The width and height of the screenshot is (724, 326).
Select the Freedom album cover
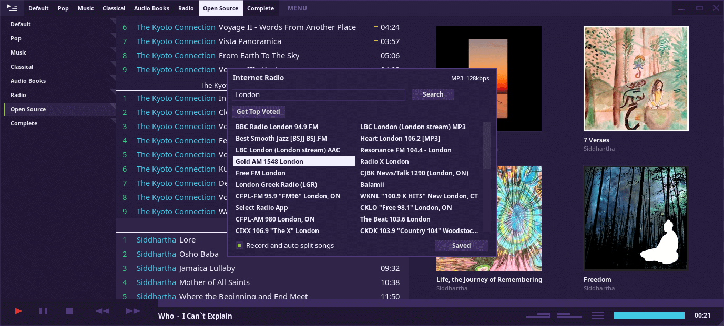tap(636, 218)
